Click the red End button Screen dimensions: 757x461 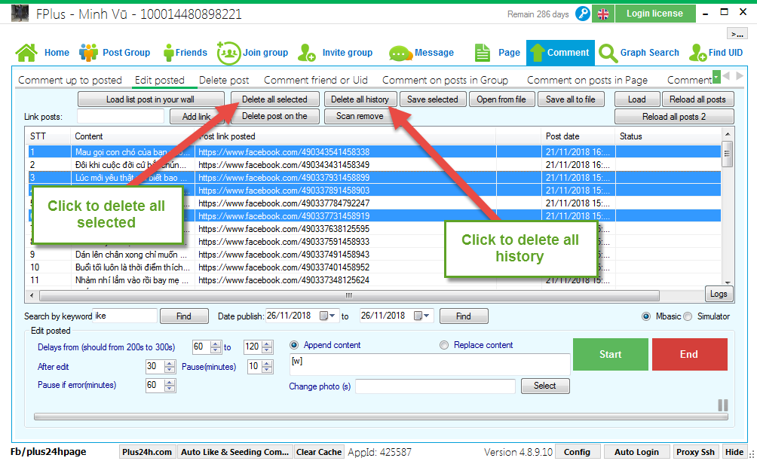pyautogui.click(x=689, y=355)
